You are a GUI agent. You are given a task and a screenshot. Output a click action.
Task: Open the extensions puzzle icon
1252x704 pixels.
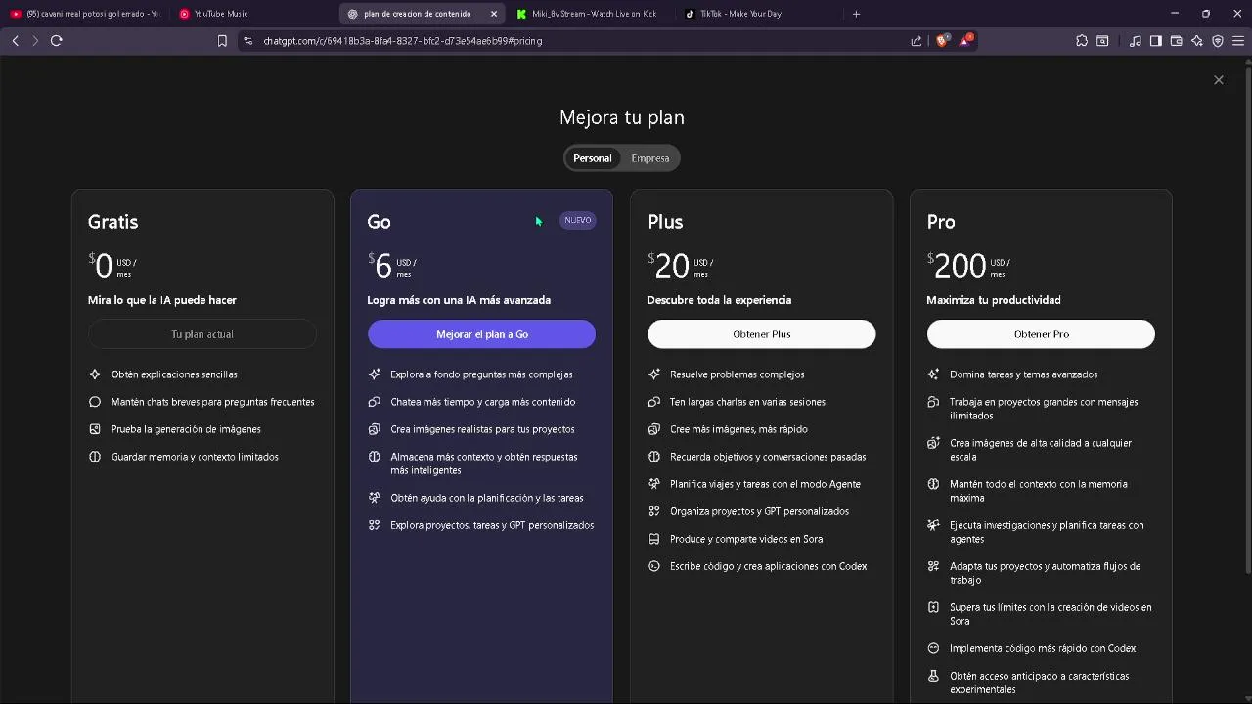[x=1081, y=41]
